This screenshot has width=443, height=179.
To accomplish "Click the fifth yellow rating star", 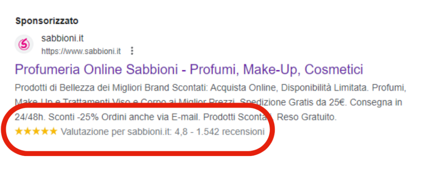I will tap(53, 131).
